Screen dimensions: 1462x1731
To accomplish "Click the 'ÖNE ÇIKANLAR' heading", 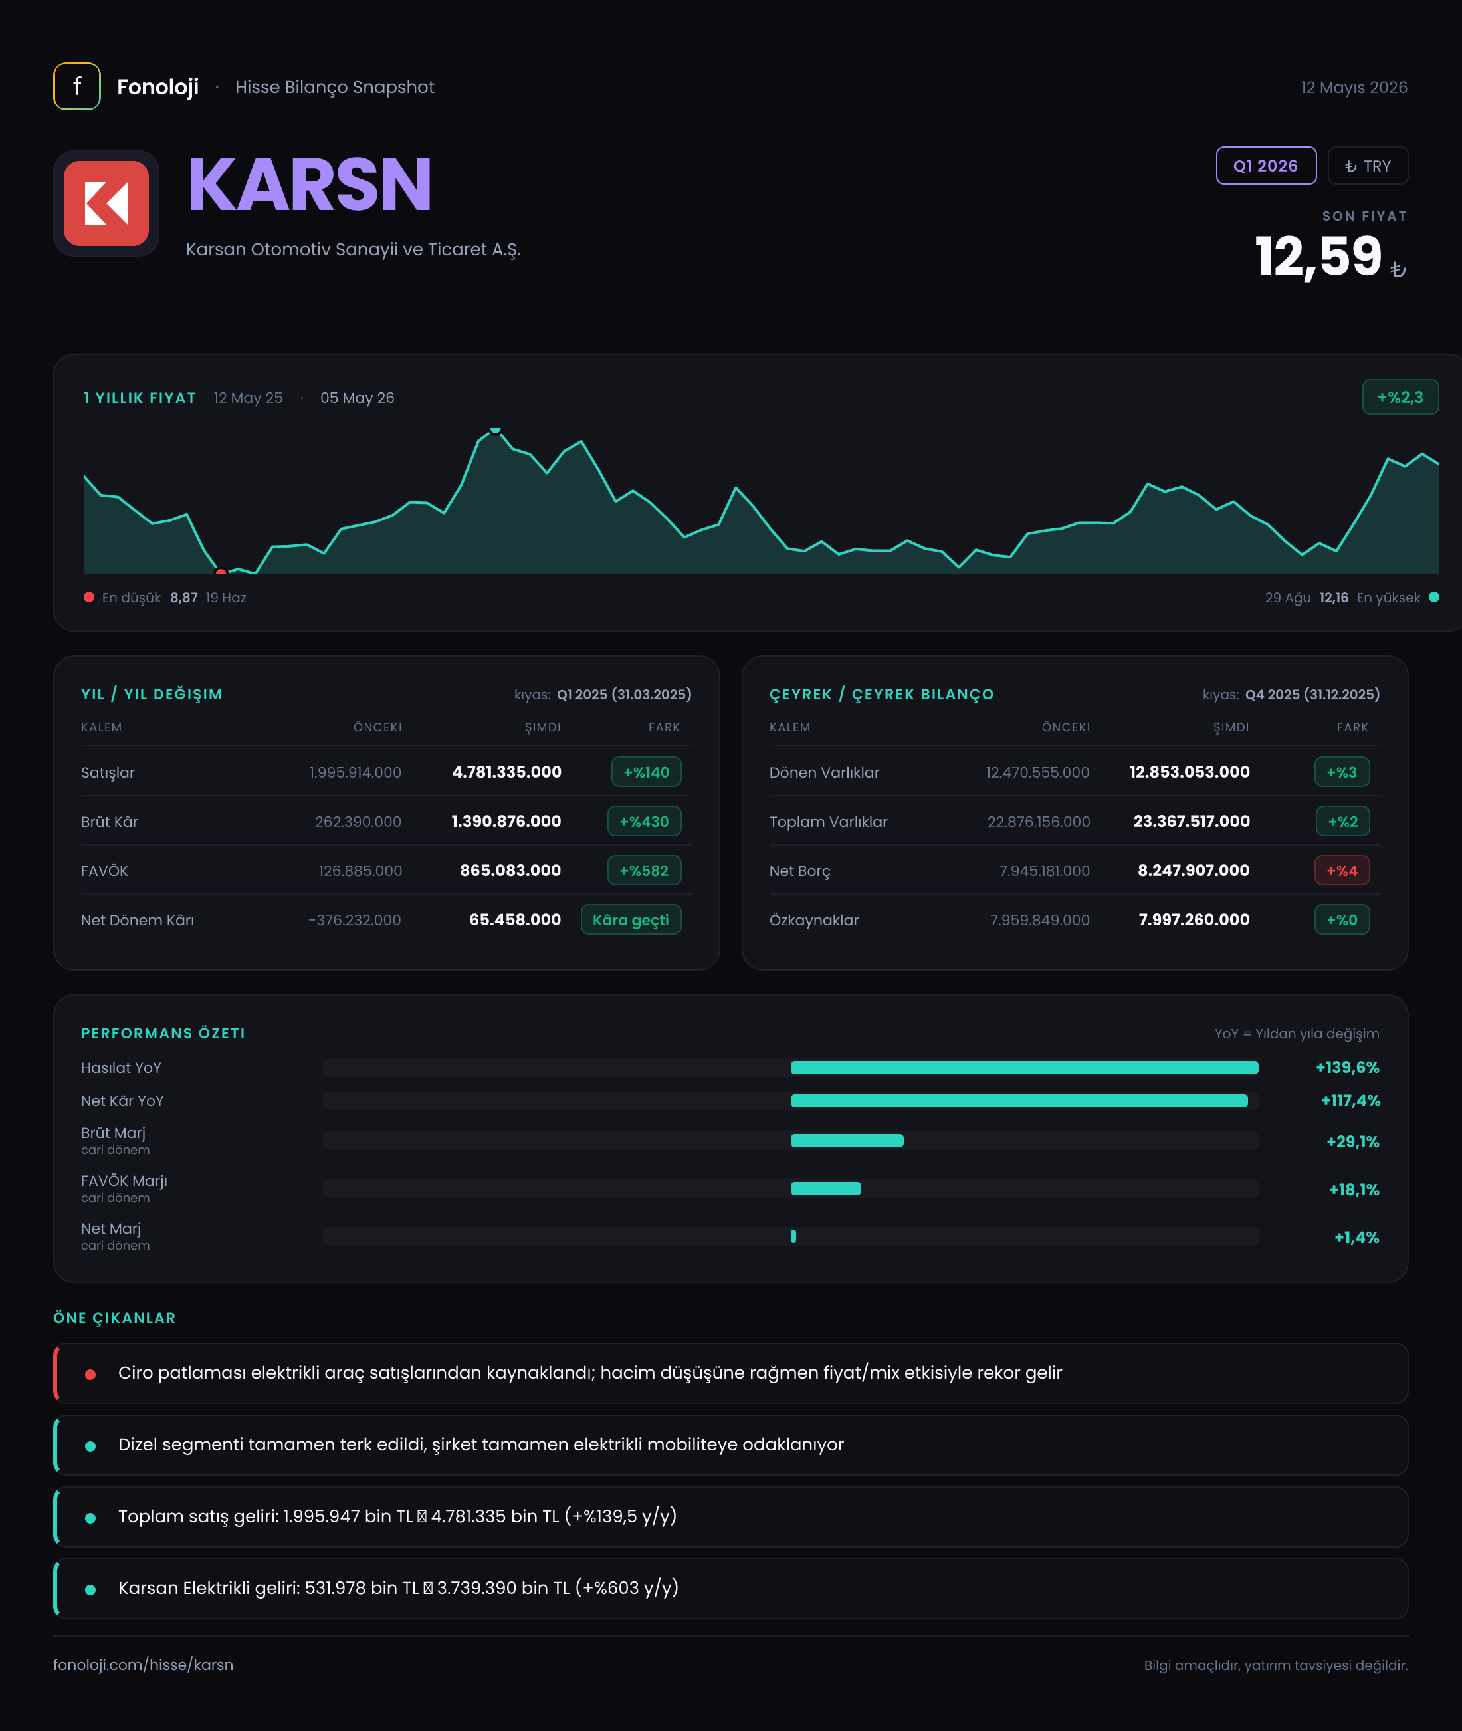I will 114,1318.
